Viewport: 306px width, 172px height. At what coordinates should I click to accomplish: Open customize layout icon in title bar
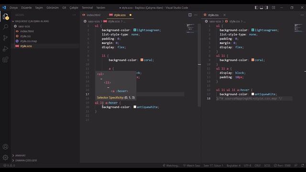pos(273,8)
